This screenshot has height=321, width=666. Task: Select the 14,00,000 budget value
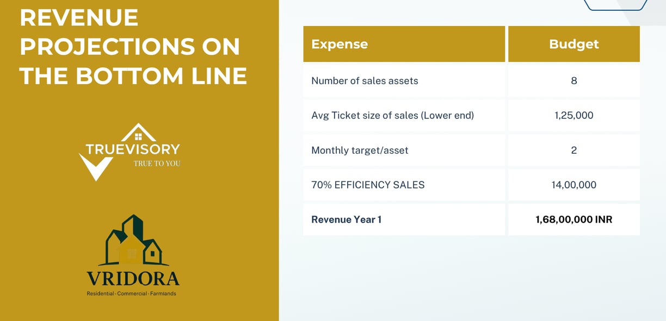click(x=574, y=185)
